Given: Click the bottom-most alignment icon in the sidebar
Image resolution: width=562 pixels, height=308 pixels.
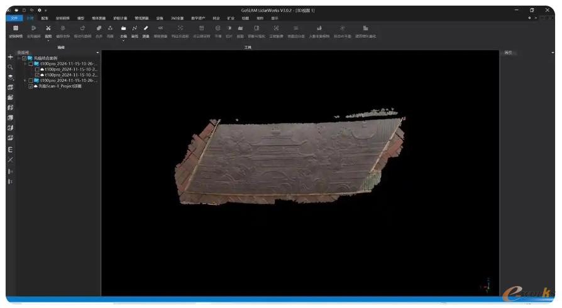Looking at the screenshot, I should tap(10, 182).
